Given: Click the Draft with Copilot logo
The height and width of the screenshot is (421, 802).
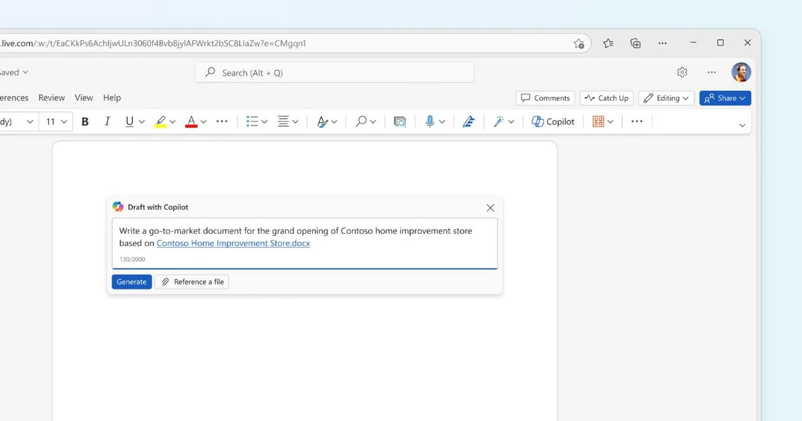Looking at the screenshot, I should pos(118,207).
